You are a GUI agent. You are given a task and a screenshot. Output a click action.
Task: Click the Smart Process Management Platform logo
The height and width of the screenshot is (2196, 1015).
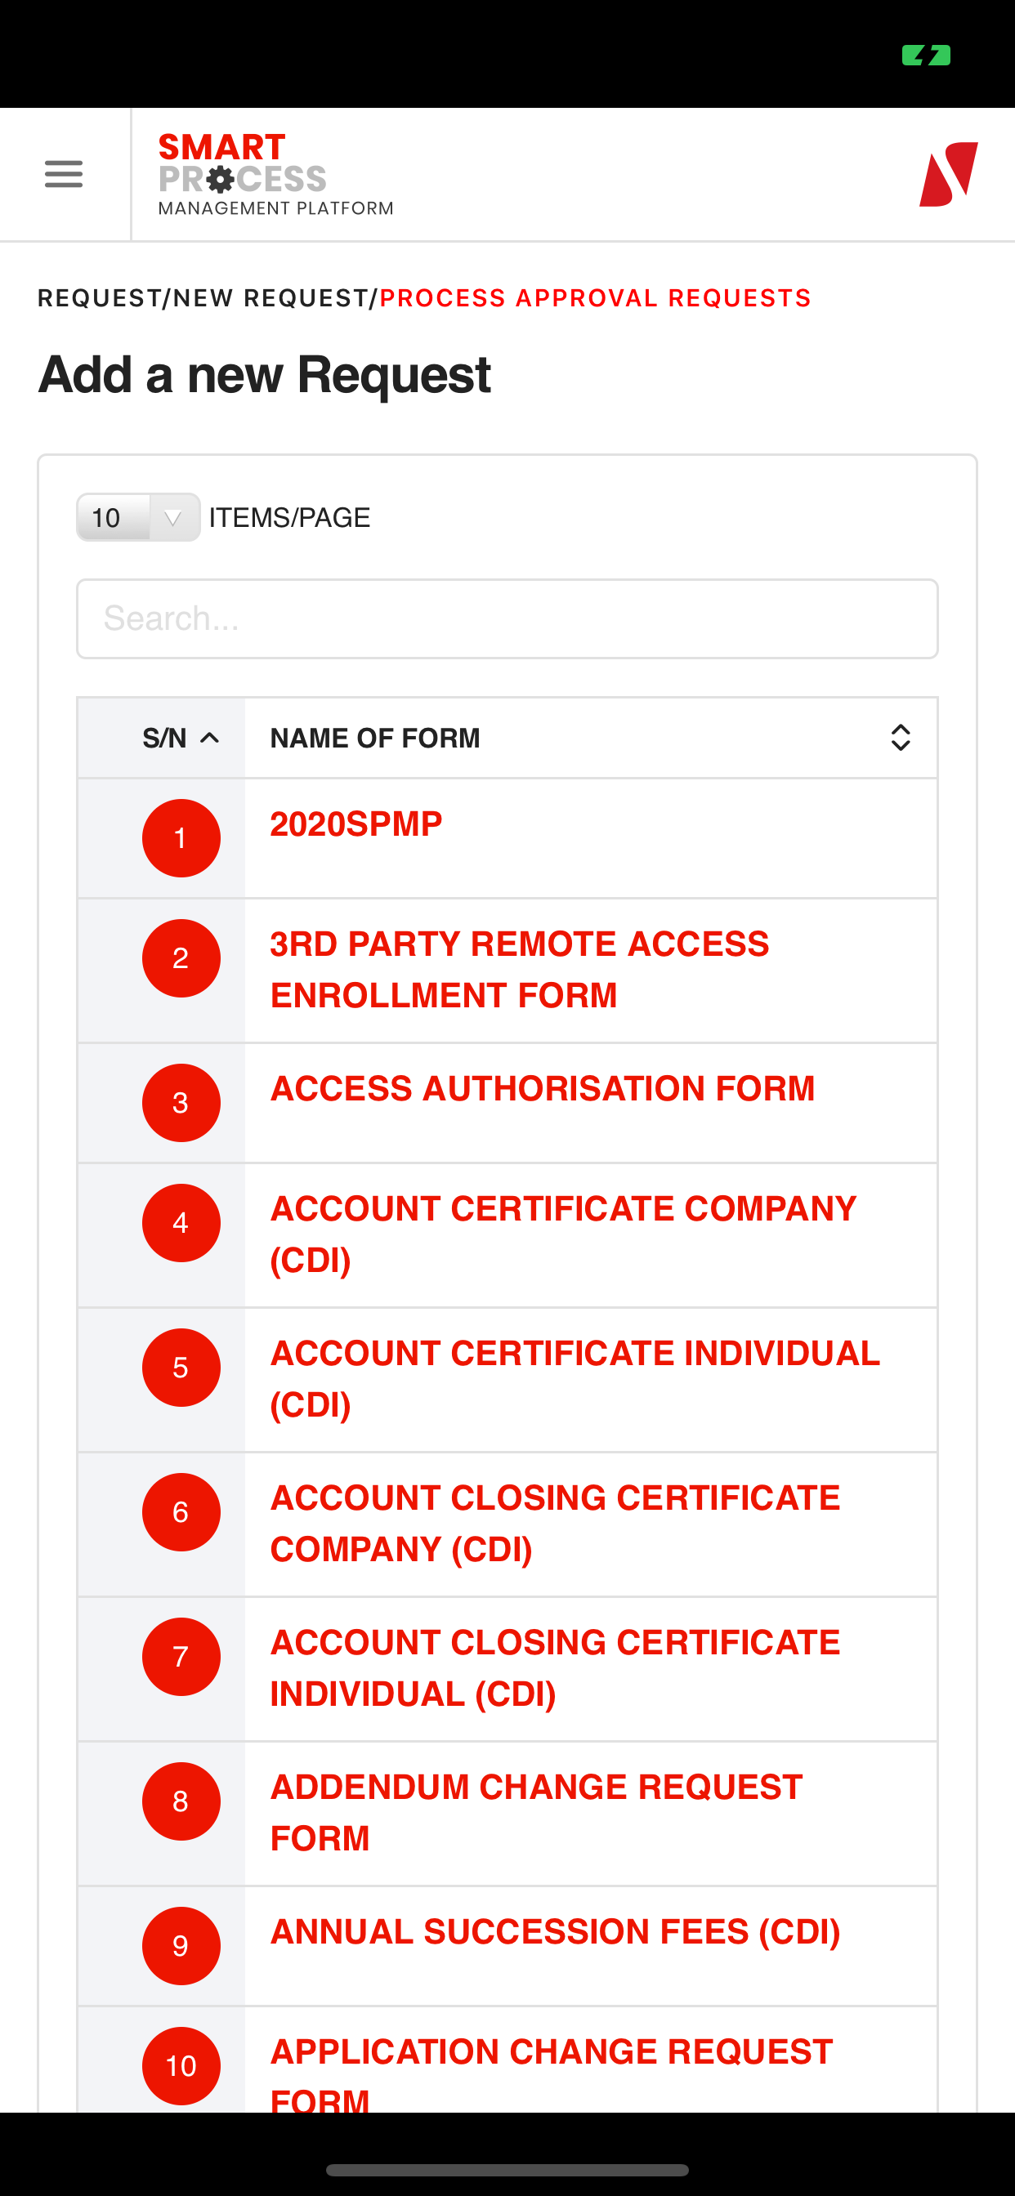tap(275, 174)
